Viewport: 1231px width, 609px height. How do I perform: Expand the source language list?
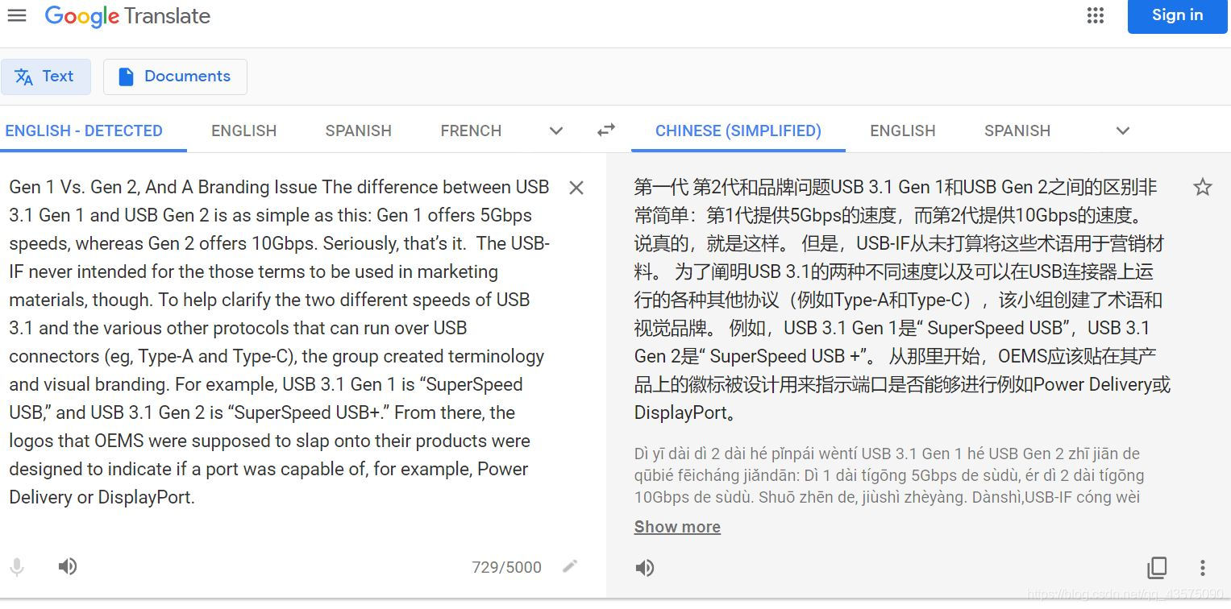coord(556,130)
